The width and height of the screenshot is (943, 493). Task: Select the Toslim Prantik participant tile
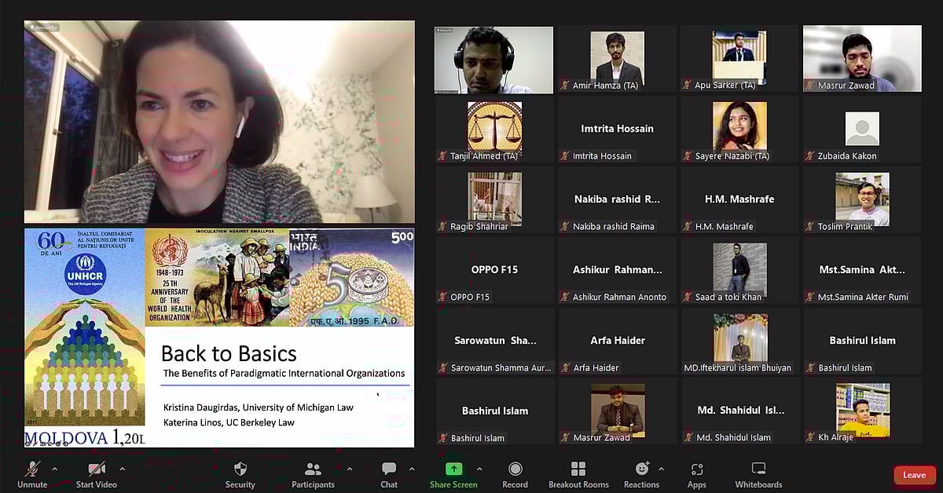coord(862,200)
